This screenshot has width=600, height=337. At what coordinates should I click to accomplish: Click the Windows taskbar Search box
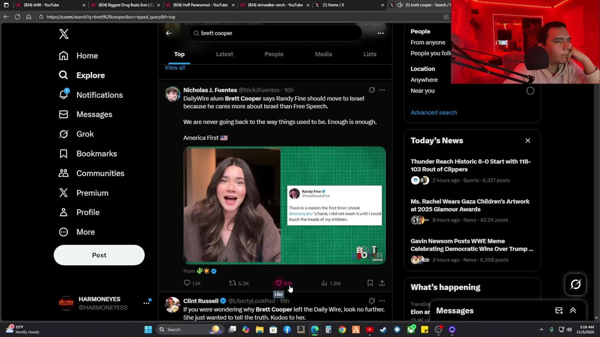[x=190, y=330]
